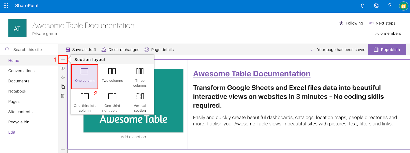The width and height of the screenshot is (410, 153).
Task: Click Next steps
Action: [382, 23]
